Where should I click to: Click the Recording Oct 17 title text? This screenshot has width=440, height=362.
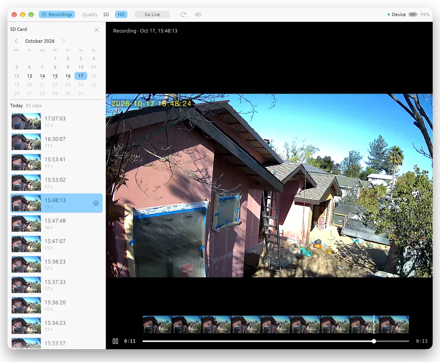145,31
